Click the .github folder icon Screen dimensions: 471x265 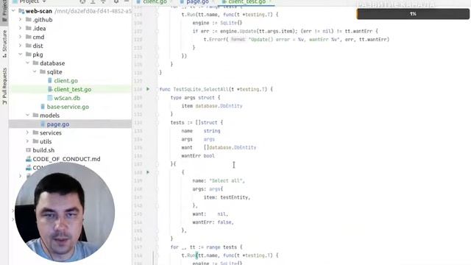point(29,20)
